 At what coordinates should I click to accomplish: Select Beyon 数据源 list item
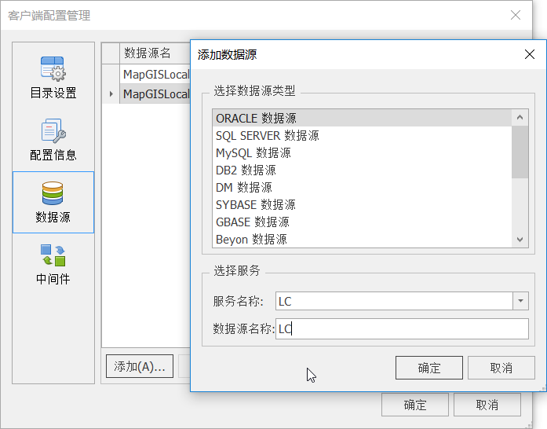[251, 239]
